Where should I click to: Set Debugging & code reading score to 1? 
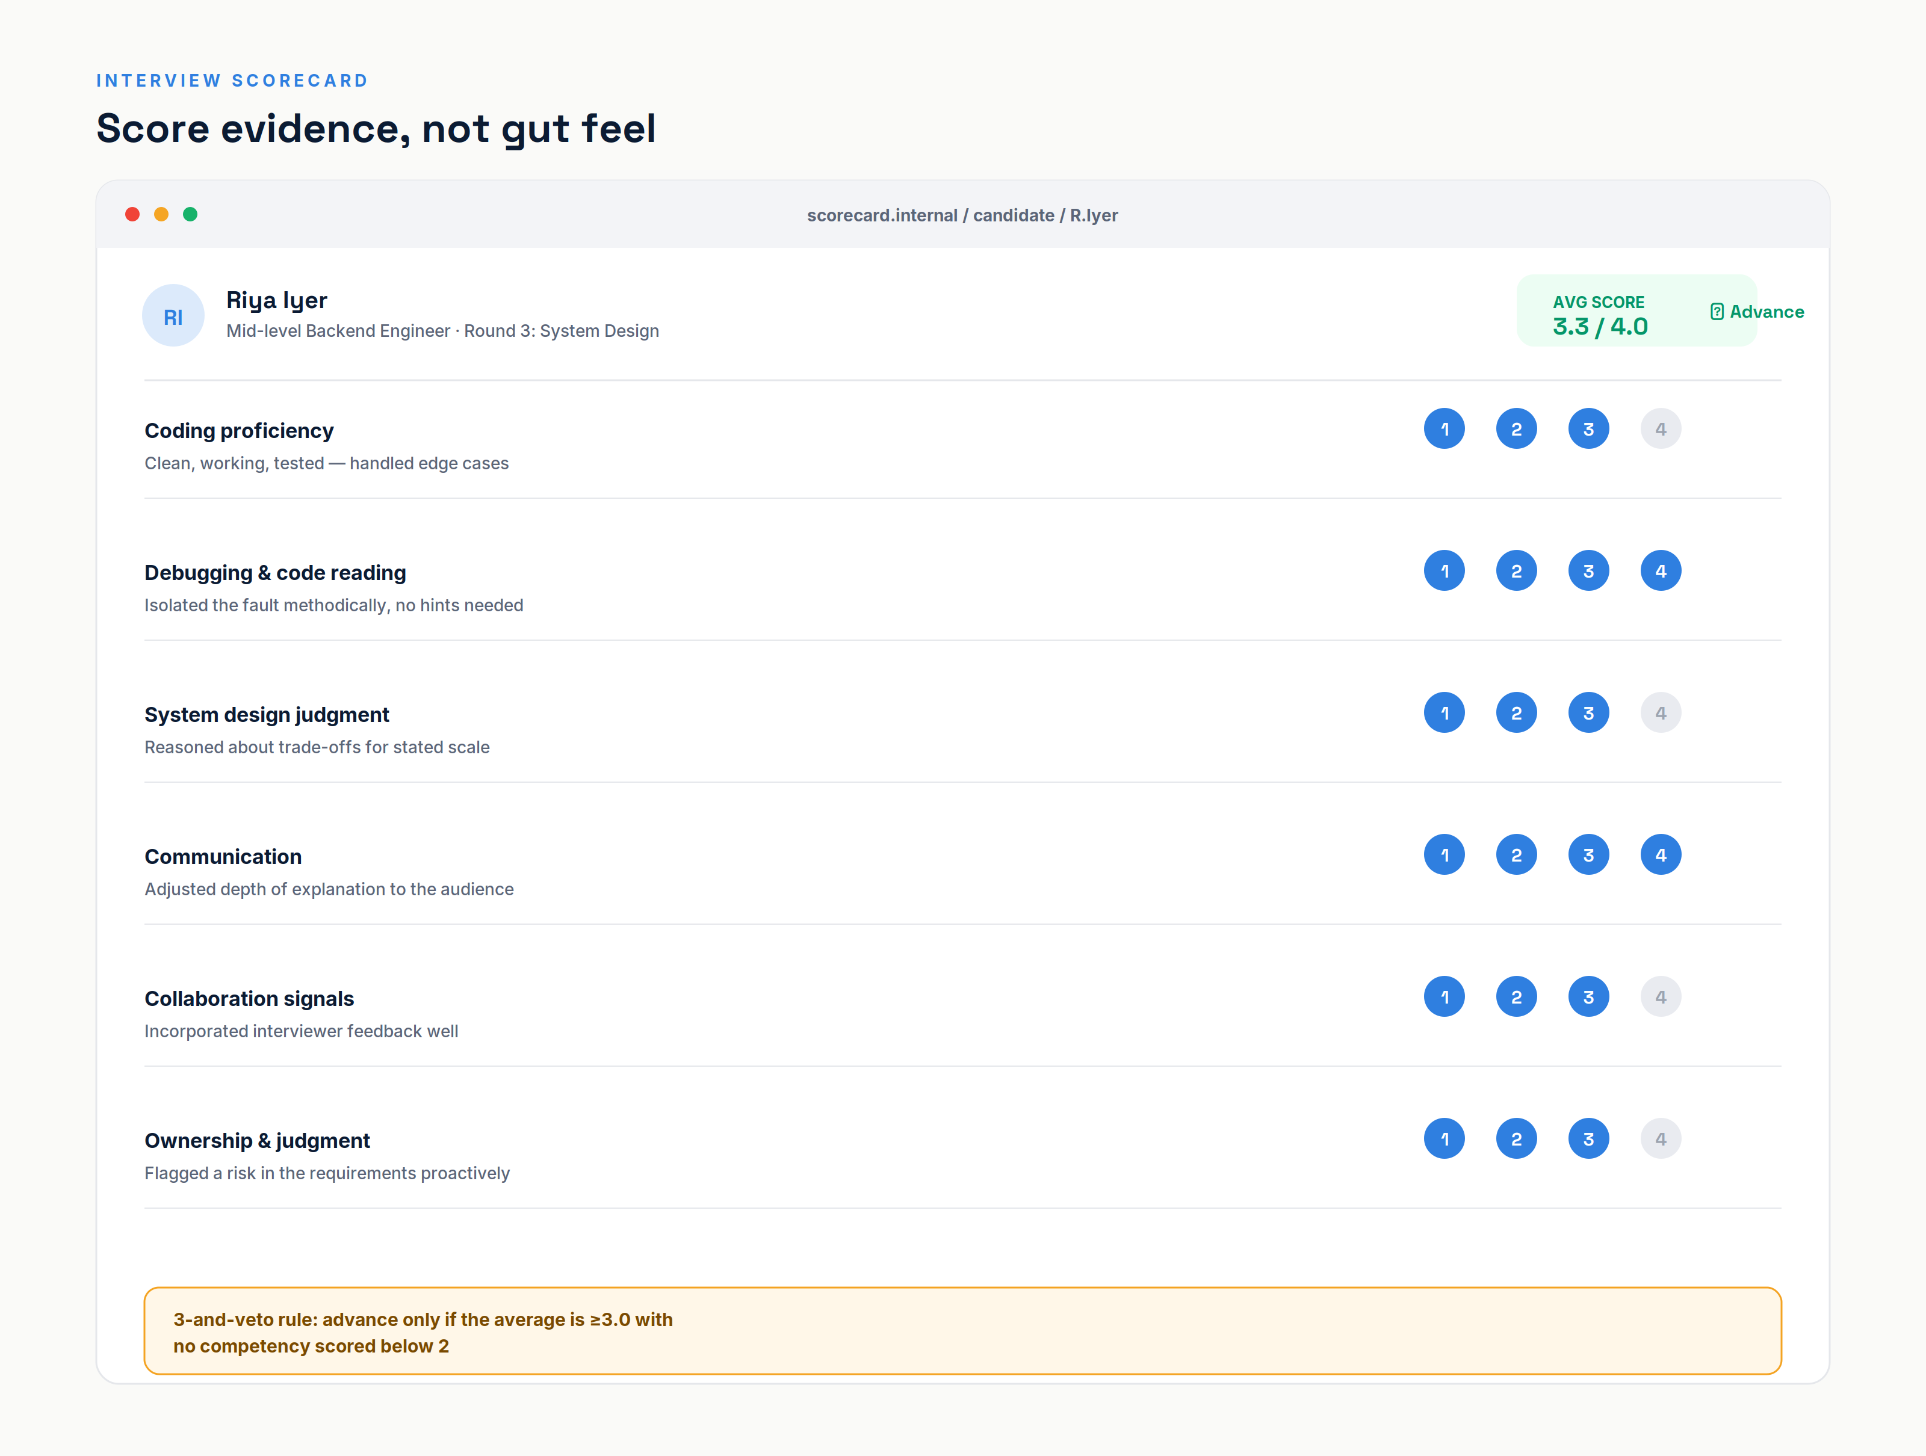click(x=1444, y=571)
